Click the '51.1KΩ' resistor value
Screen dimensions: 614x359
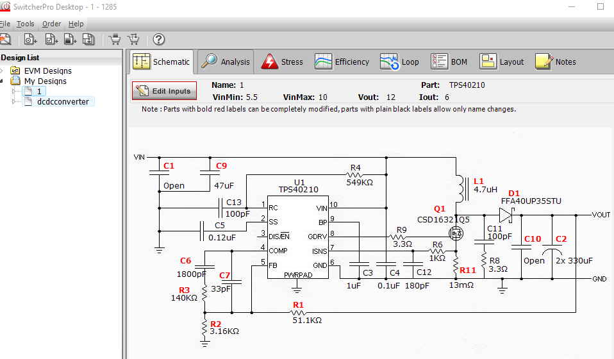click(308, 321)
